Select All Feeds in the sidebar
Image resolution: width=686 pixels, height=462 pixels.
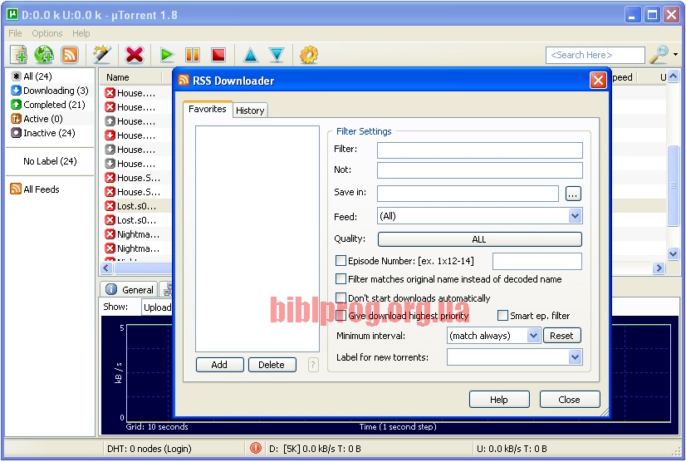pyautogui.click(x=35, y=189)
